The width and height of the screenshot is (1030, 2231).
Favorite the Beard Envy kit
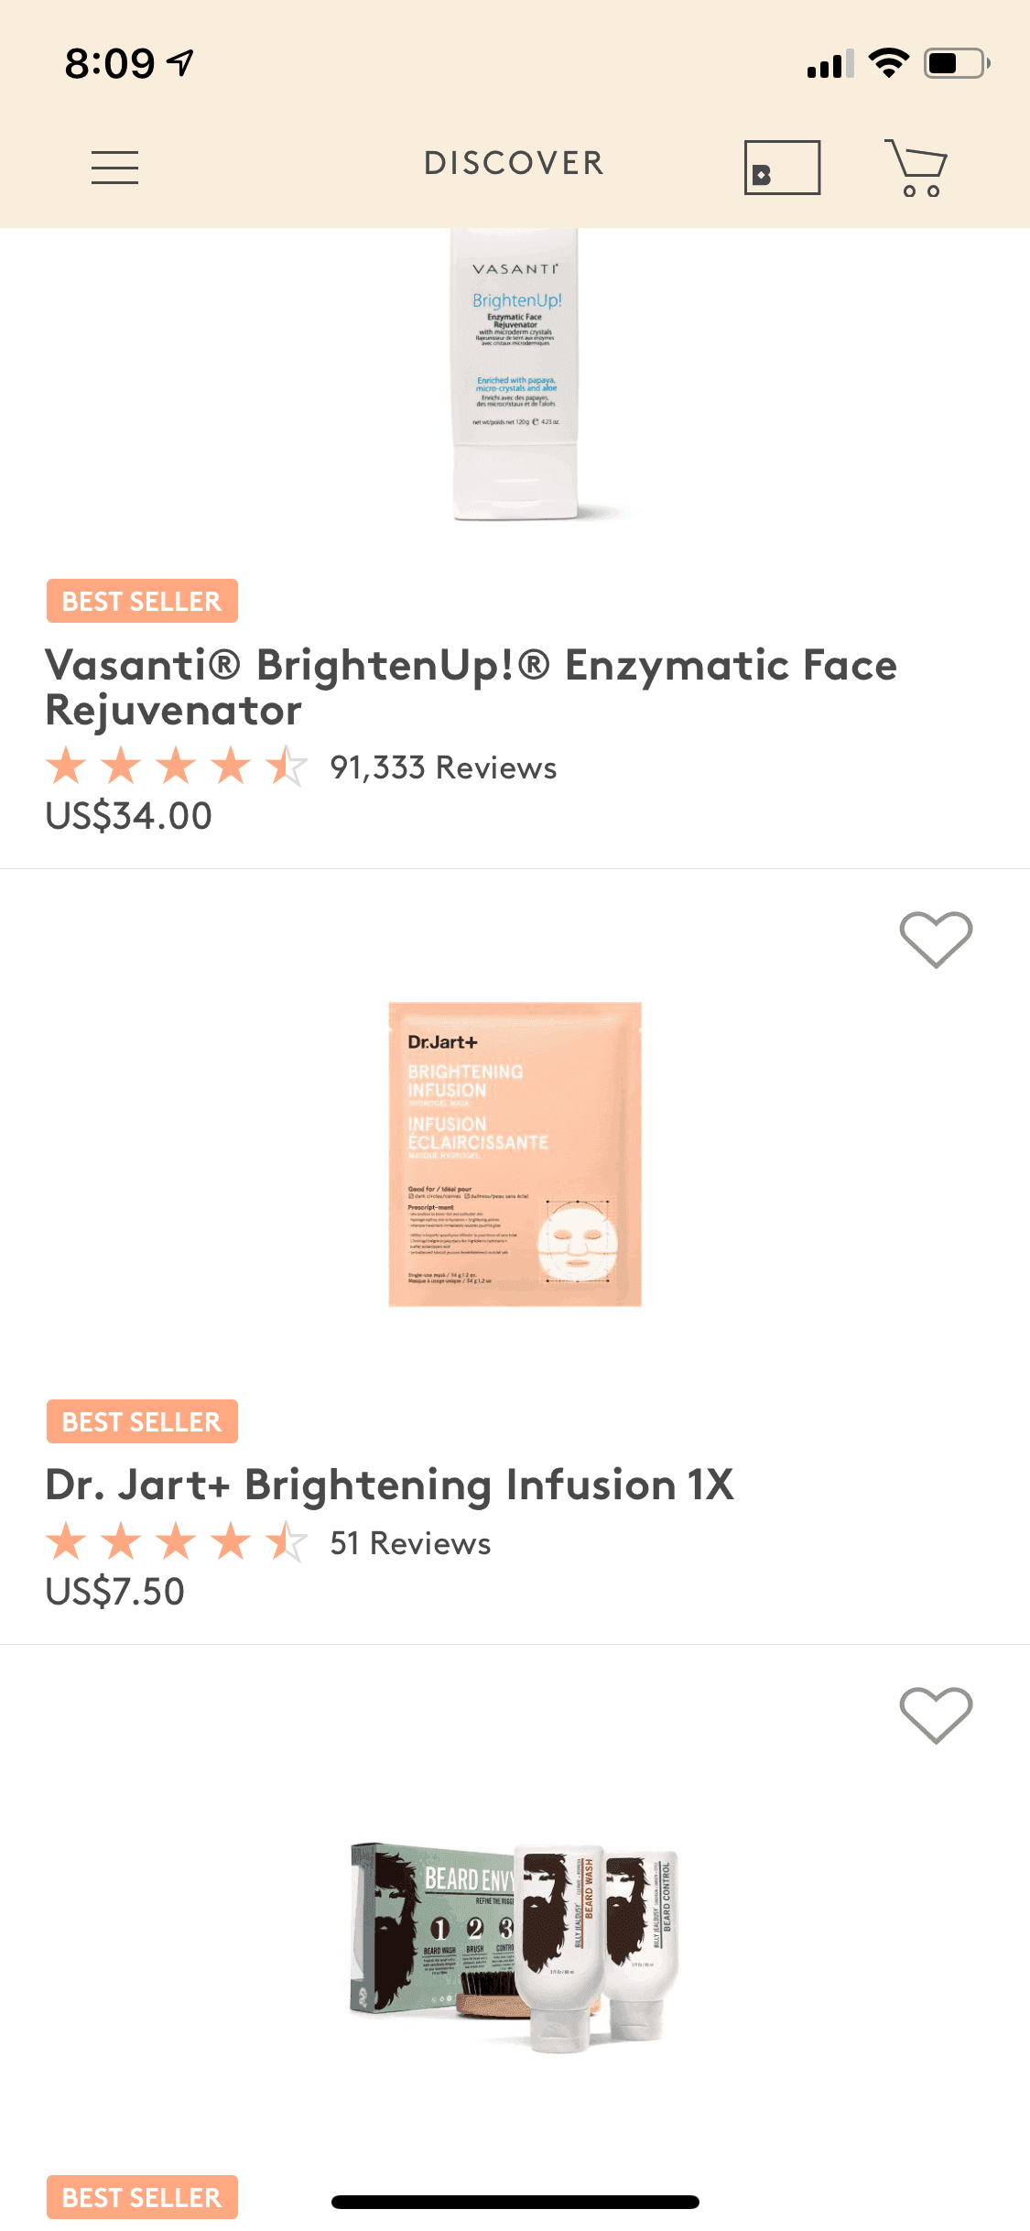936,1714
